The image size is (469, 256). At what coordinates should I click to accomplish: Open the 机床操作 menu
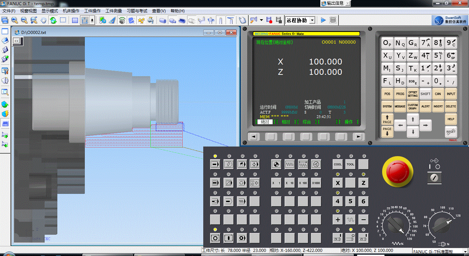[x=71, y=11]
